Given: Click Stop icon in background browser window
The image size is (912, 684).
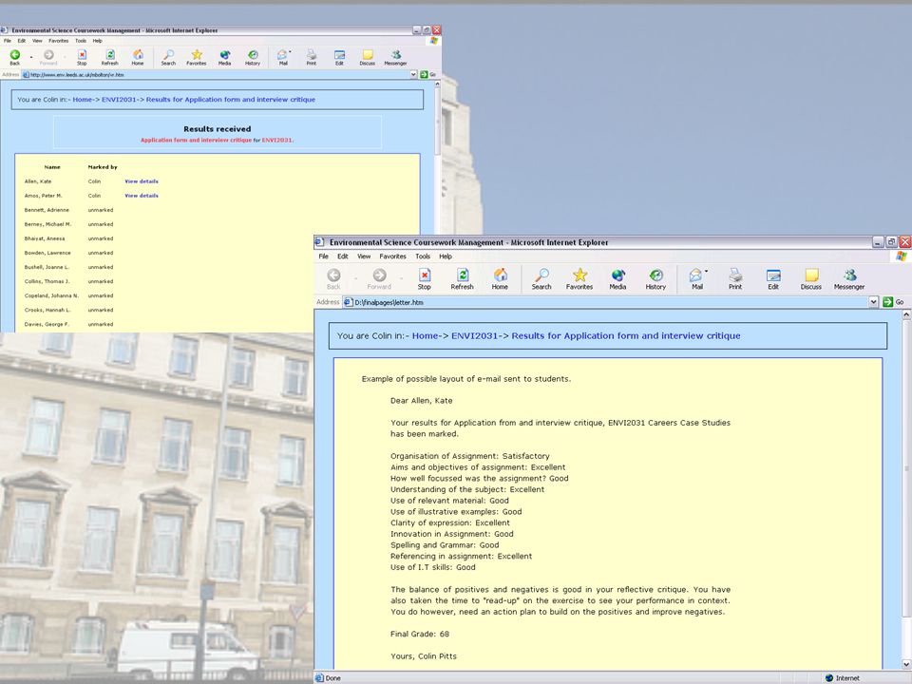Looking at the screenshot, I should click(x=82, y=57).
